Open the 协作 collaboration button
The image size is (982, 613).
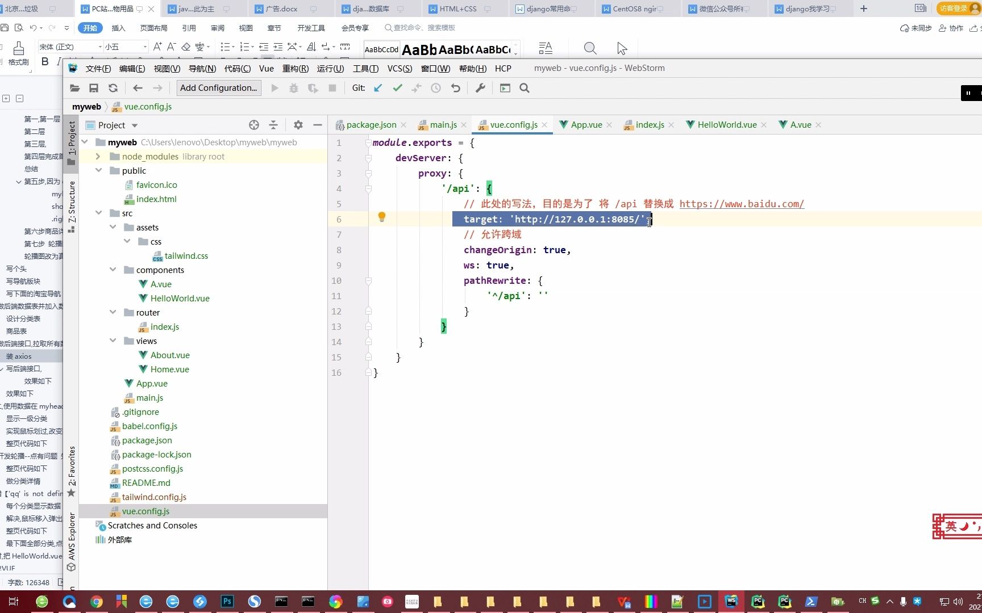point(951,28)
